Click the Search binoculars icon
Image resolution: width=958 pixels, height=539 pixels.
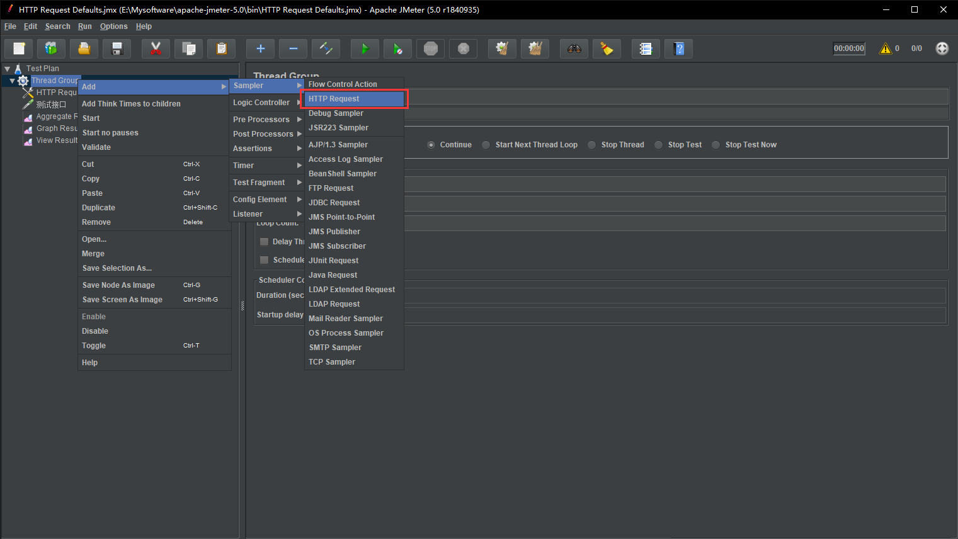[x=574, y=48]
